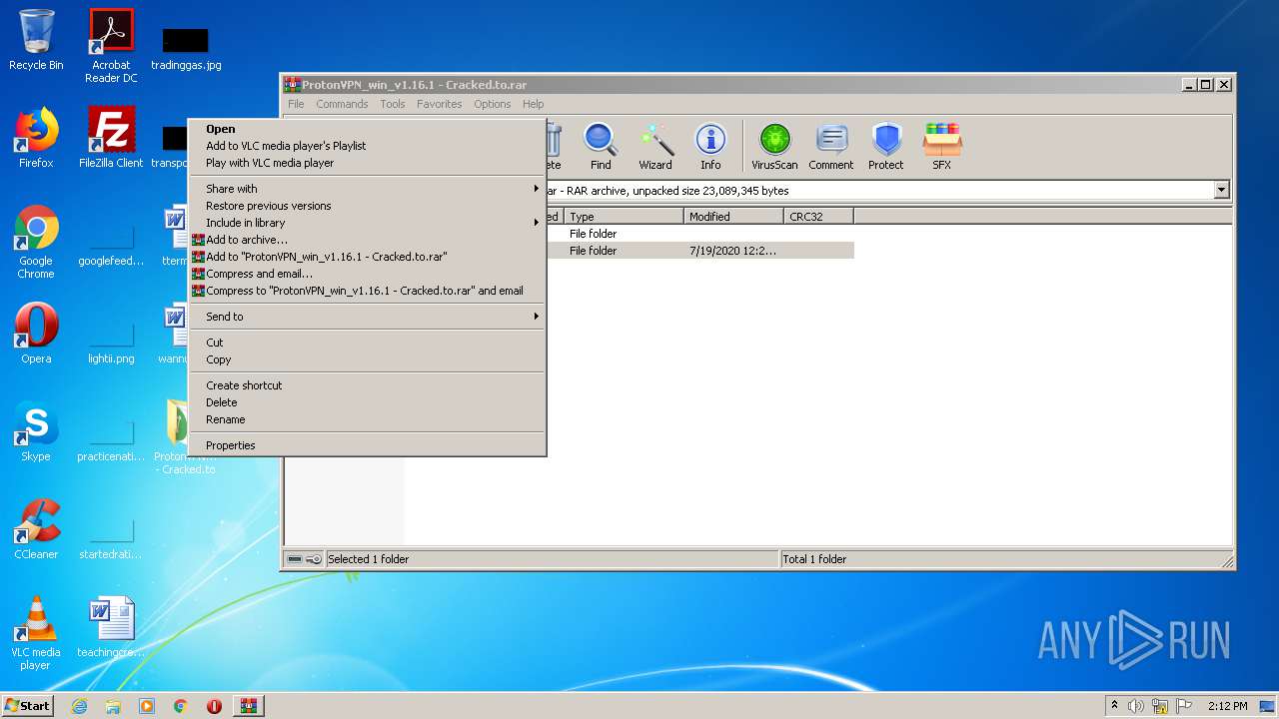The image size is (1279, 719).
Task: Open the Wizard tool in WinRAR
Action: click(655, 147)
